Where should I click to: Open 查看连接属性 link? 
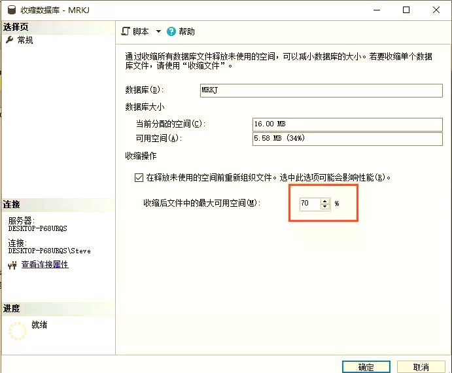coord(44,264)
